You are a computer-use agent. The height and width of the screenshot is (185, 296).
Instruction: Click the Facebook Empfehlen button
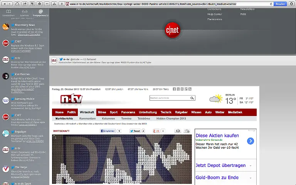point(108,131)
